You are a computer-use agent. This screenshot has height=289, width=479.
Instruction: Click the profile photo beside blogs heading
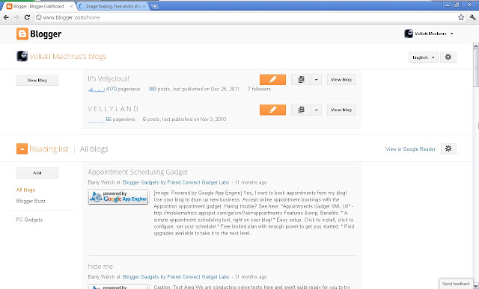click(22, 56)
